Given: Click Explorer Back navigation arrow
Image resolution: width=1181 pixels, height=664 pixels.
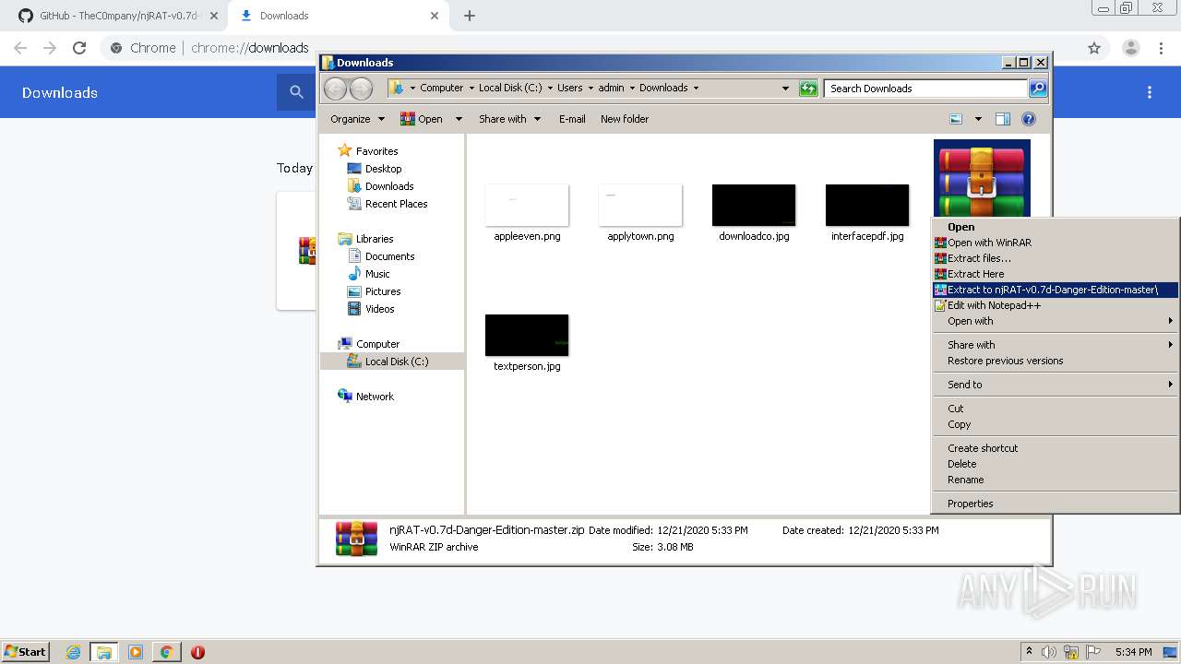Looking at the screenshot, I should (335, 89).
